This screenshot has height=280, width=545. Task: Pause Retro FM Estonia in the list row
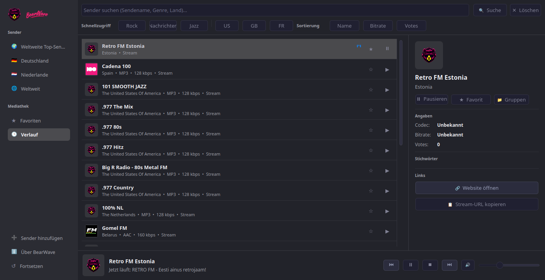click(x=387, y=49)
